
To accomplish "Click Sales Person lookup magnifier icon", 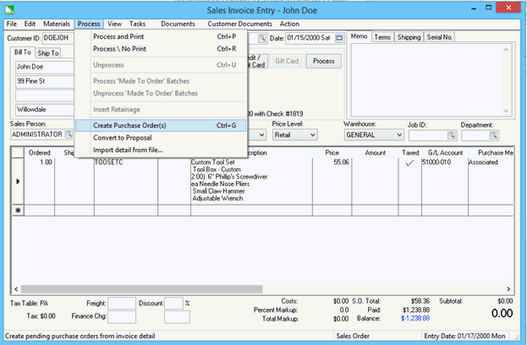I will 69,134.
